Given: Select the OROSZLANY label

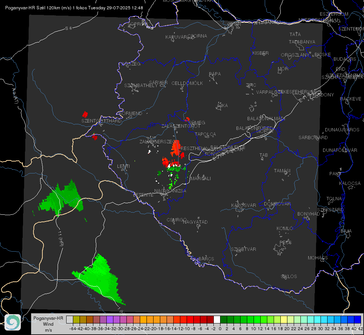Looking at the screenshot, I should pyautogui.click(x=295, y=55).
